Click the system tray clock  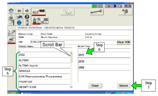pos(129,93)
